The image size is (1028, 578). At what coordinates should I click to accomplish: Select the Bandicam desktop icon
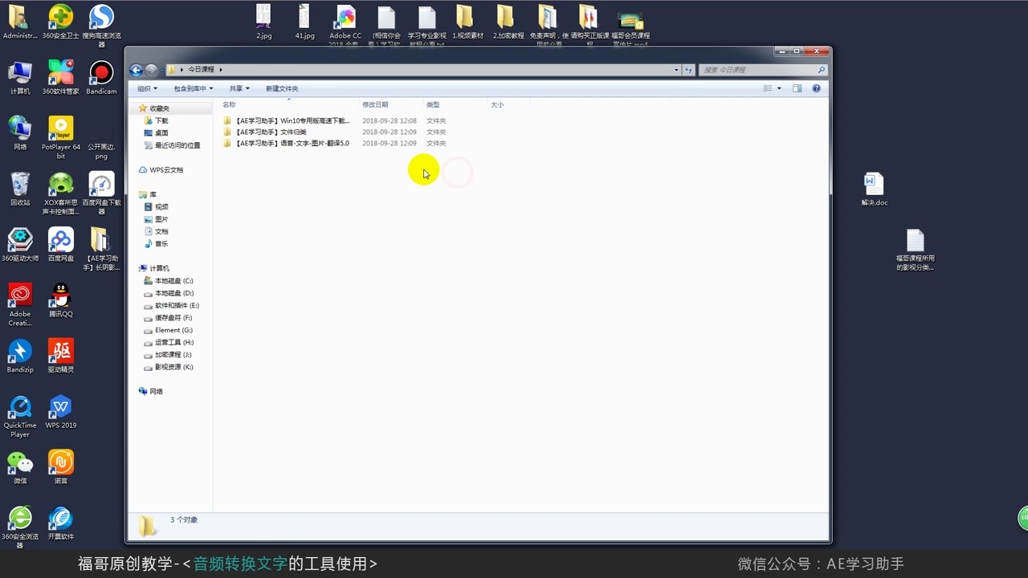[101, 78]
